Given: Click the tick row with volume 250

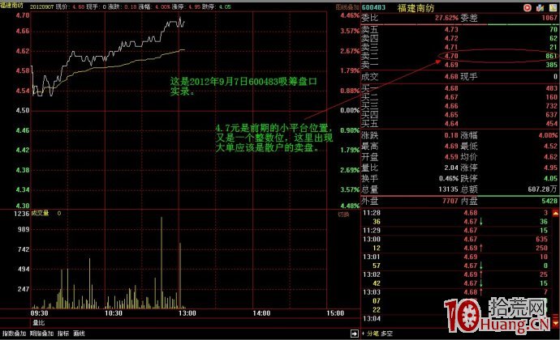Looking at the screenshot, I should pyautogui.click(x=455, y=248).
